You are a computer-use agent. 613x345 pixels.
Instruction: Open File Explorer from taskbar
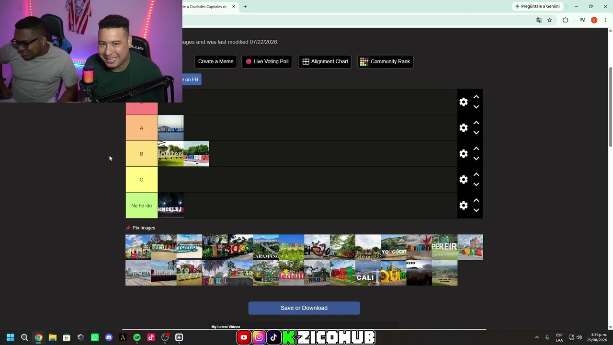tap(53, 338)
